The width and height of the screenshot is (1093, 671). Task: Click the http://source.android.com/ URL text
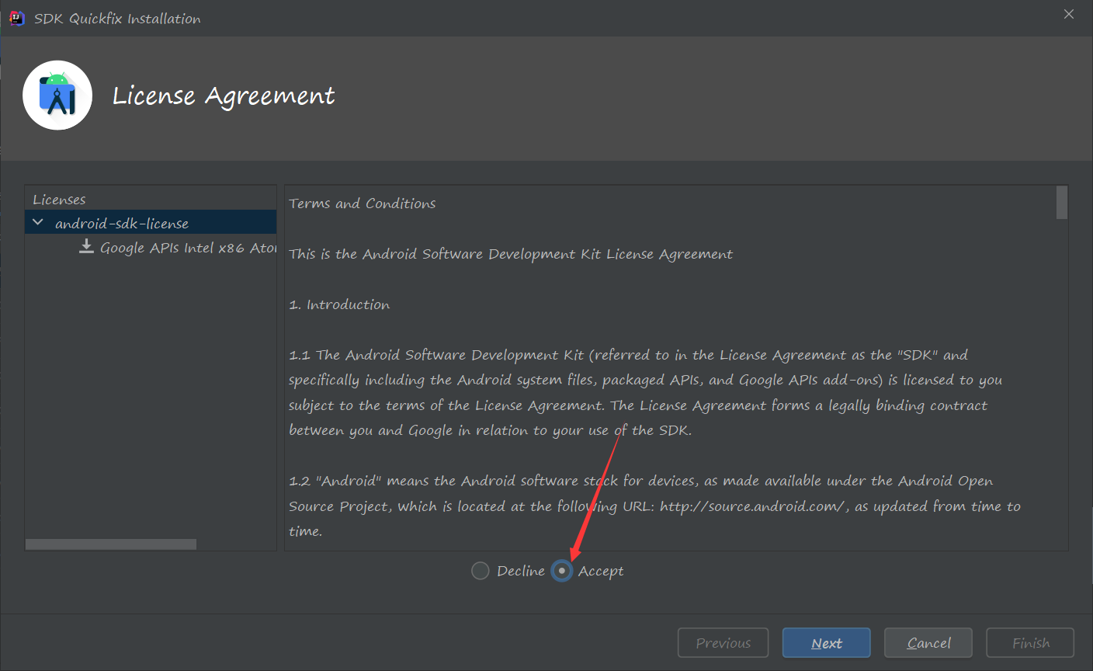pyautogui.click(x=753, y=506)
